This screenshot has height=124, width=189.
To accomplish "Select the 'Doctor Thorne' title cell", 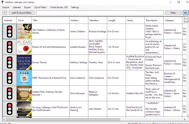I will (50, 62).
